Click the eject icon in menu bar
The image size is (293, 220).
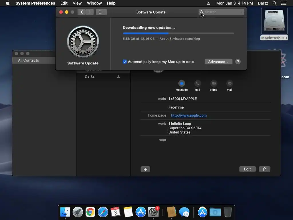pyautogui.click(x=208, y=3)
